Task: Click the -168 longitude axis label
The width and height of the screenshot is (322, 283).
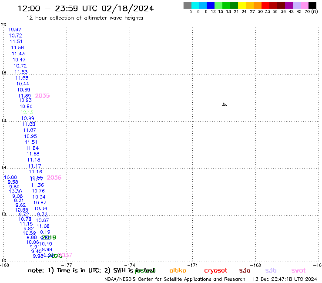Action: pos(255,265)
